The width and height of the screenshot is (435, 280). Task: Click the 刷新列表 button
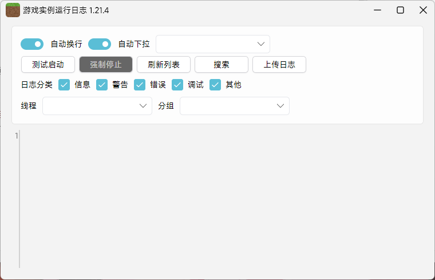pos(164,64)
